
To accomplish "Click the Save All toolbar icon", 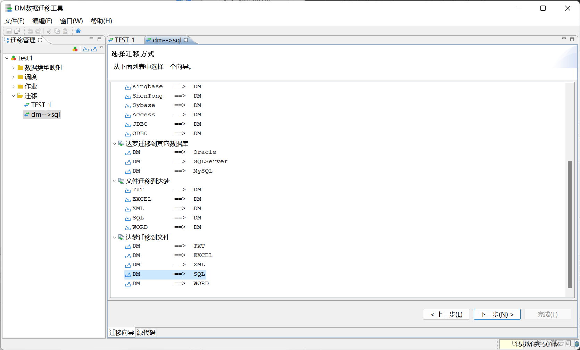I will pos(17,31).
